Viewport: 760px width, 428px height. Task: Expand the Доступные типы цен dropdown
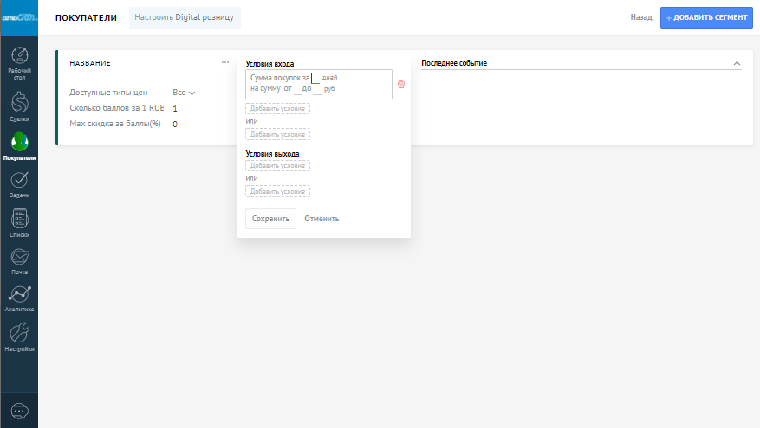click(x=185, y=93)
